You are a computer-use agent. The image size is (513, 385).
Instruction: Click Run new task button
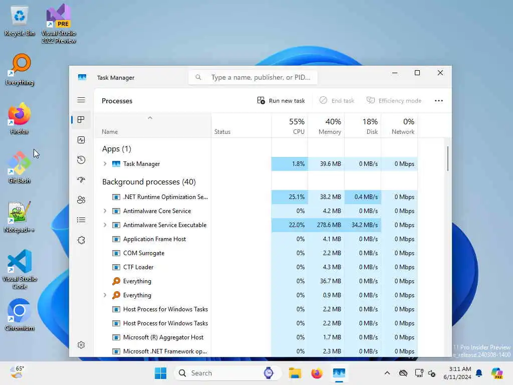[x=281, y=100]
